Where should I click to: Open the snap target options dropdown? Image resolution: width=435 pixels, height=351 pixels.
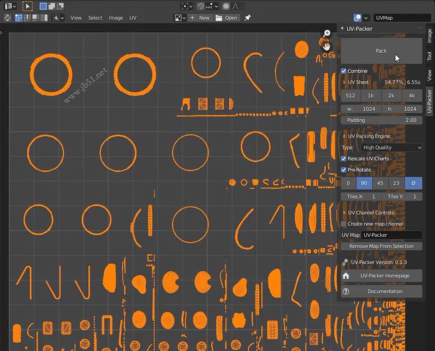212,6
